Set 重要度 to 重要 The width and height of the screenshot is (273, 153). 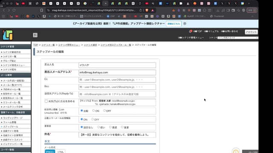pos(122,127)
